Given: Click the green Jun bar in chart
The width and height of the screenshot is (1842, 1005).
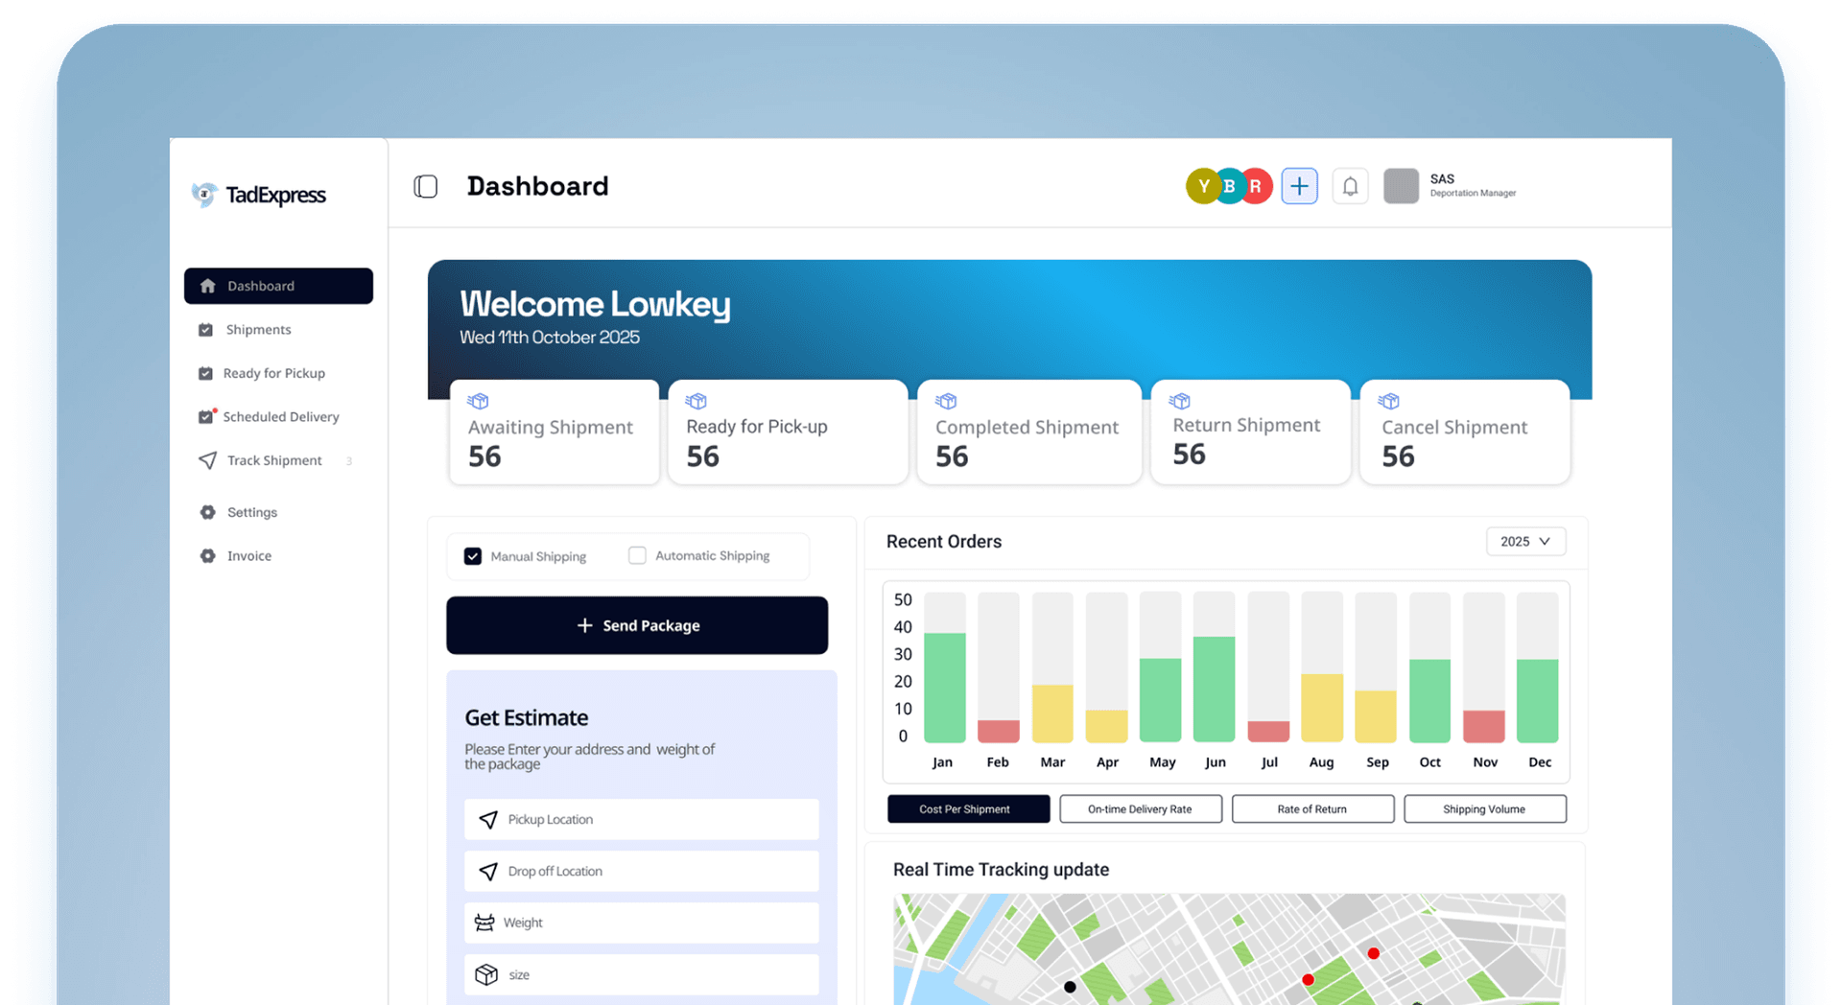Looking at the screenshot, I should (1214, 689).
